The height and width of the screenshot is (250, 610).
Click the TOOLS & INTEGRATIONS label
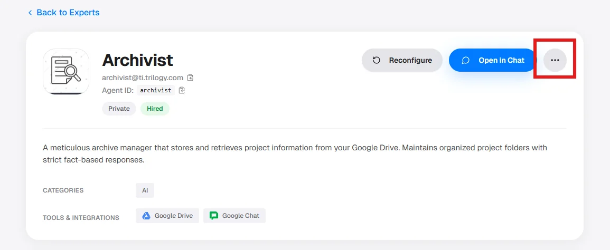(81, 218)
